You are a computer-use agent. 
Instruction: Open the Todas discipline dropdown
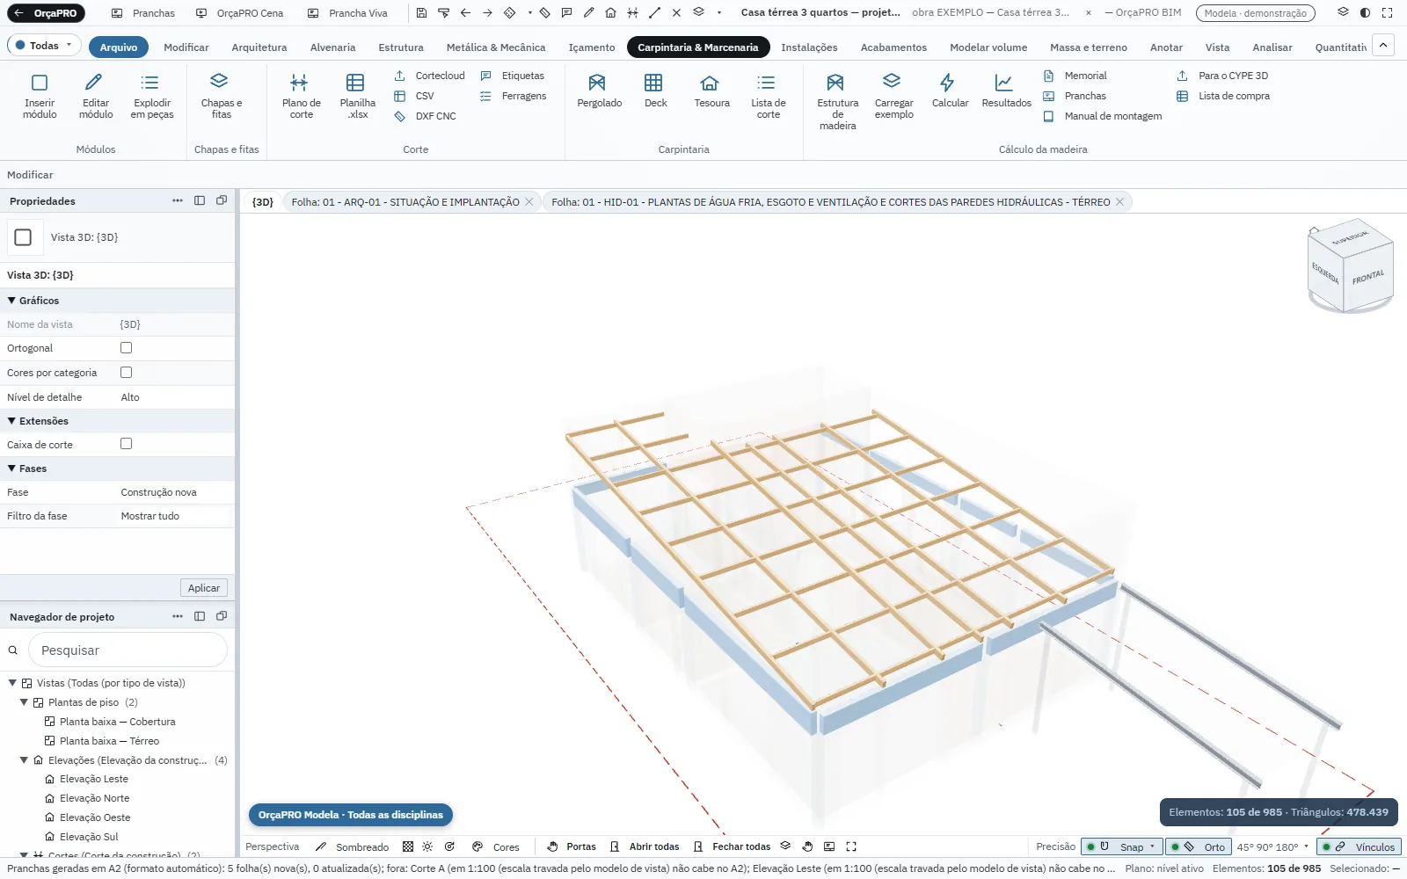click(x=44, y=46)
